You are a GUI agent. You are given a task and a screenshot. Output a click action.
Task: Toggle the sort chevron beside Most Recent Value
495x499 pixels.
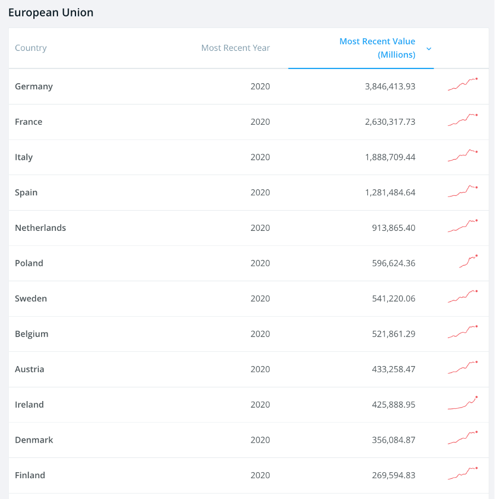(x=429, y=49)
